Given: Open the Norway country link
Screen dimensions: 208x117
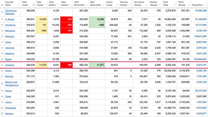Looking at the screenshot, I should tap(9, 114).
